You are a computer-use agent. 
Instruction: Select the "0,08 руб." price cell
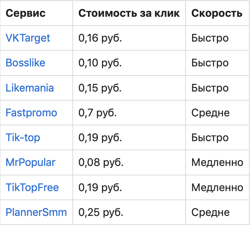pyautogui.click(x=101, y=162)
